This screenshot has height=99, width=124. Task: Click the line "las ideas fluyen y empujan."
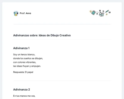tap(27, 66)
